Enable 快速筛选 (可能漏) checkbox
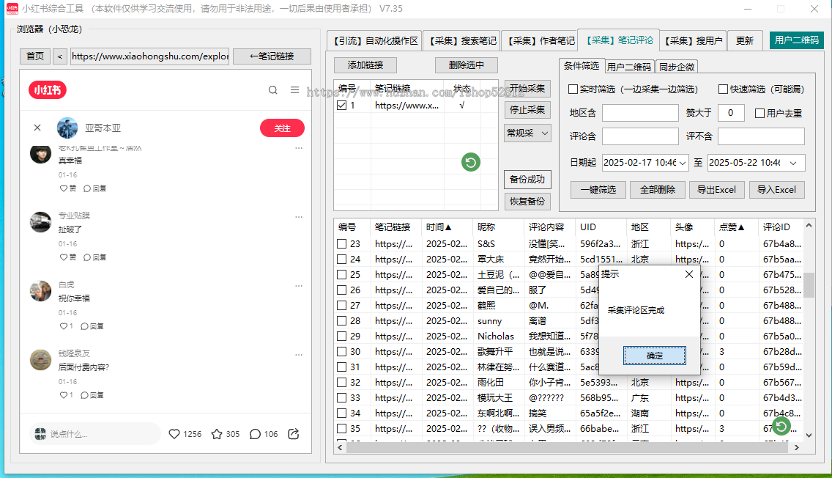Image resolution: width=832 pixels, height=478 pixels. point(723,89)
